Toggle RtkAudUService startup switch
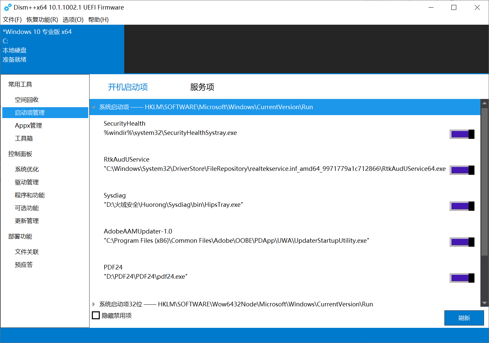The image size is (489, 343). point(462,170)
